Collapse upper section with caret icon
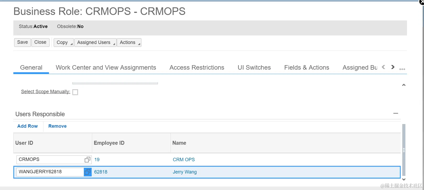This screenshot has width=424, height=190. [x=404, y=85]
